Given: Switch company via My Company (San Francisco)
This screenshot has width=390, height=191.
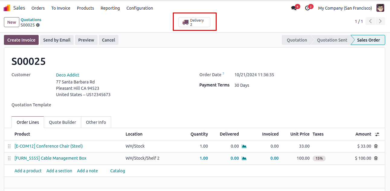Looking at the screenshot, I should point(345,8).
